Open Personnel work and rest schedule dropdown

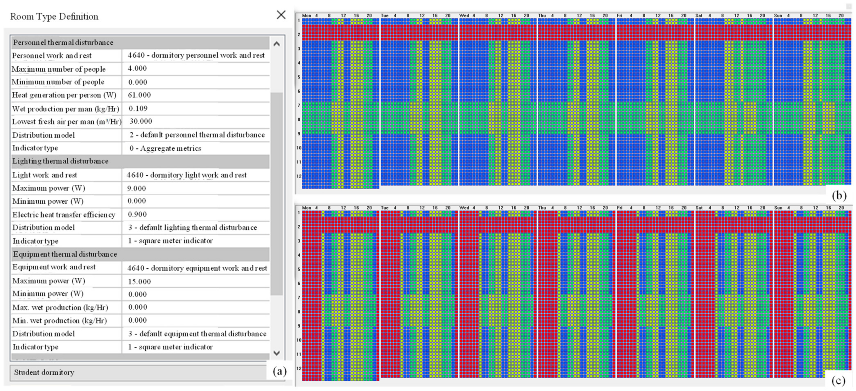pos(196,55)
